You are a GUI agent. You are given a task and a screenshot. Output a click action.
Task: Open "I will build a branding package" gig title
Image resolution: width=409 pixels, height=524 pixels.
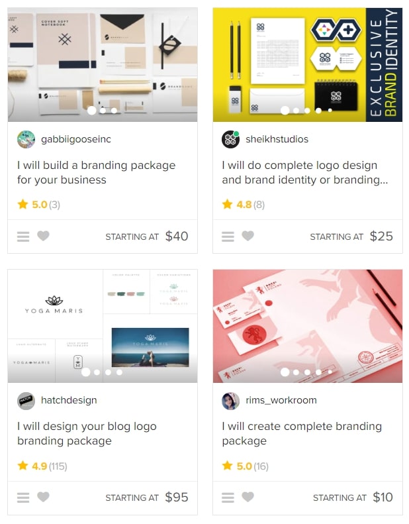[96, 172]
